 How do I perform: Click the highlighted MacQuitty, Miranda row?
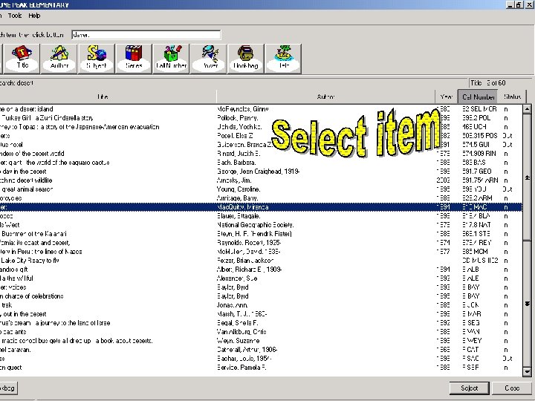(x=261, y=207)
